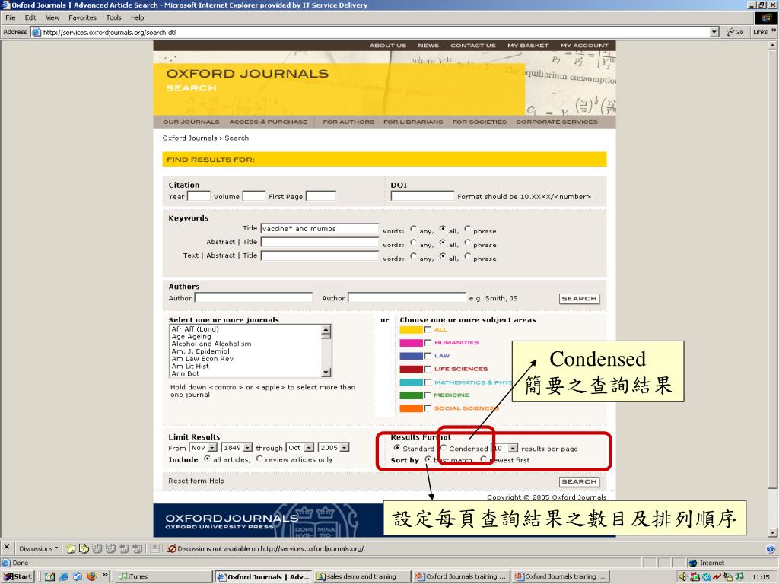The image size is (779, 584).
Task: Click the pink HUMANITIES color swatch
Action: coord(411,343)
